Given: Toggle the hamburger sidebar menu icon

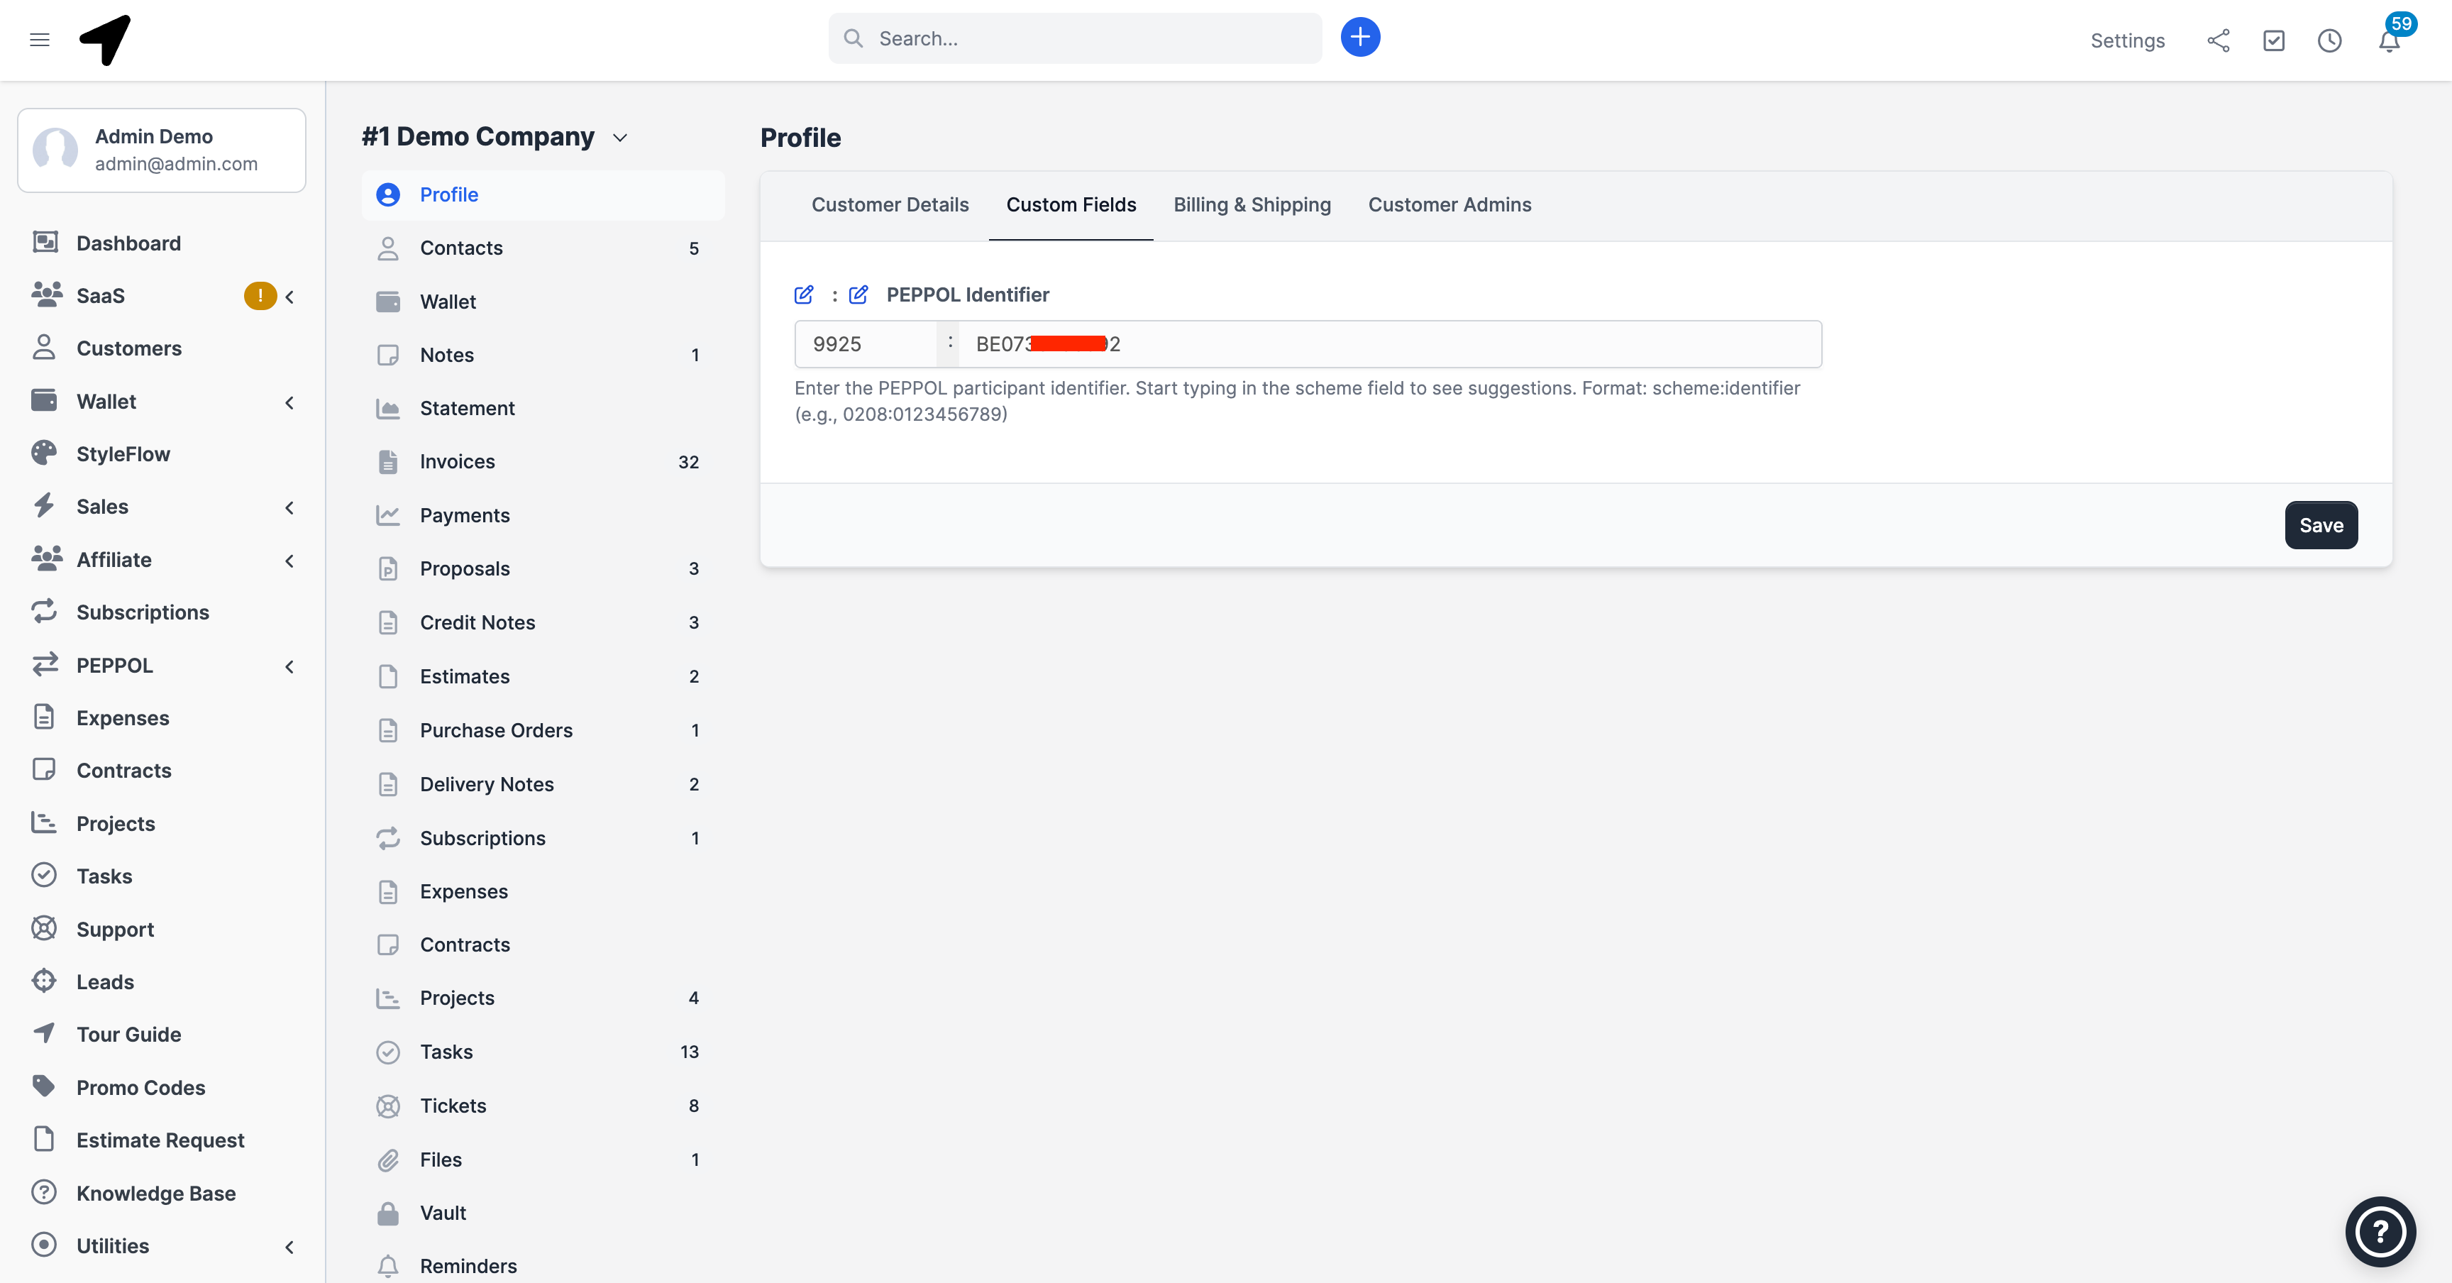Looking at the screenshot, I should (x=39, y=39).
